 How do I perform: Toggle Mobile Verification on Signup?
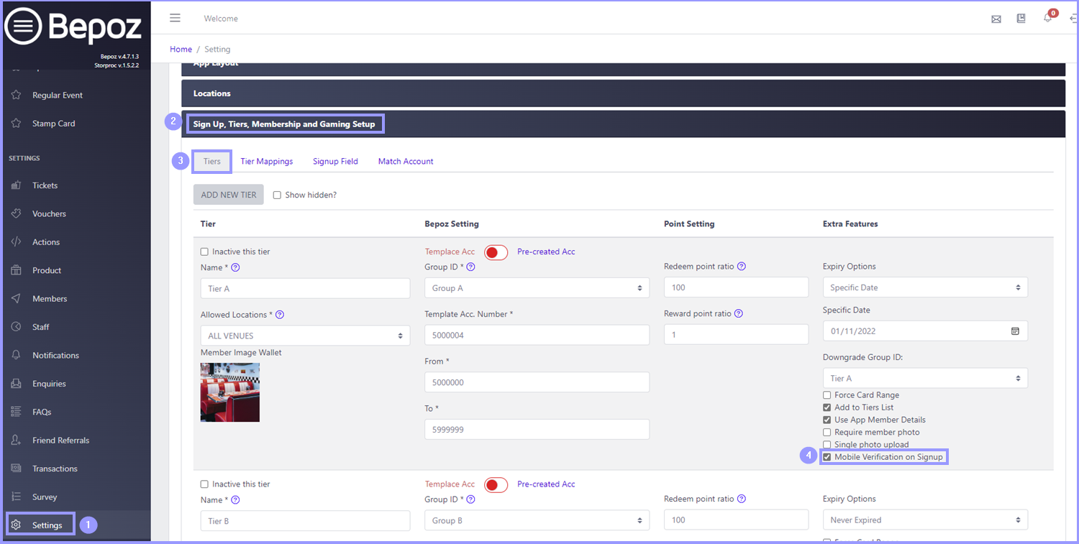pos(827,457)
